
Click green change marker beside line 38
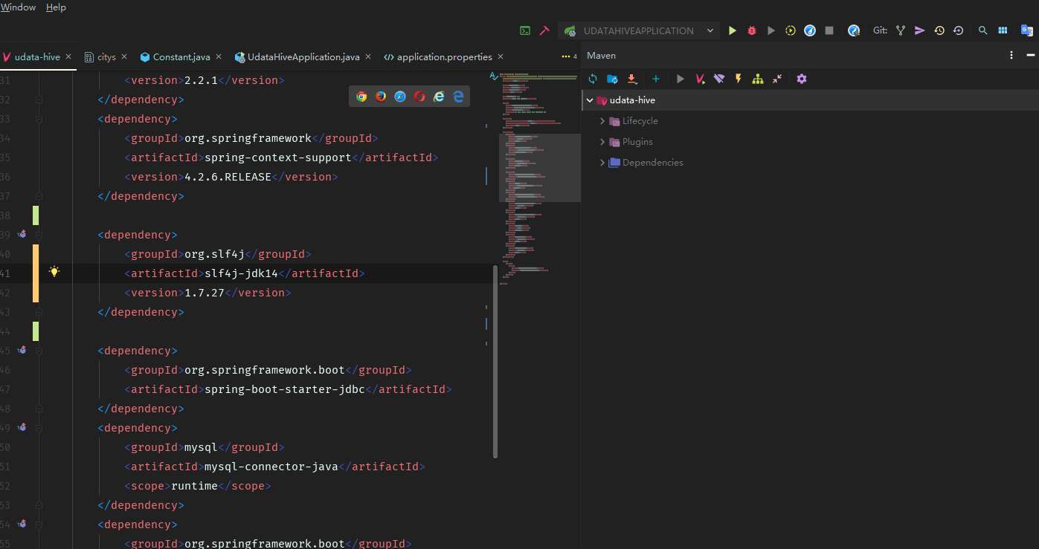click(36, 215)
